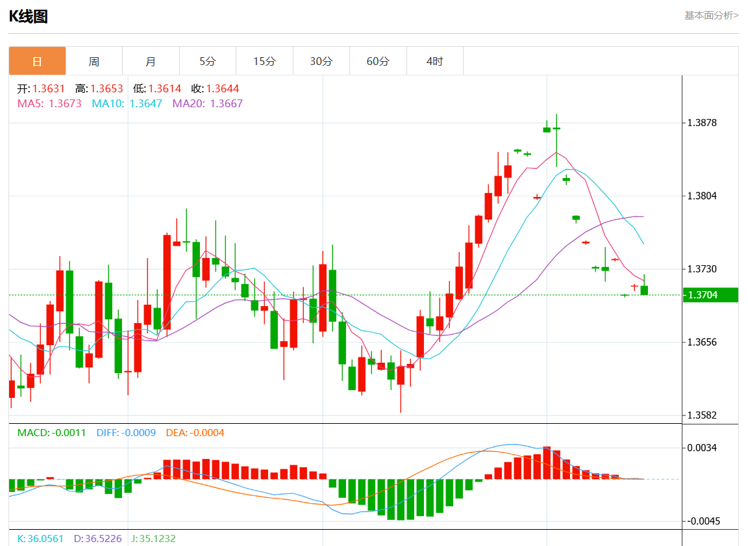Viewport: 748px width, 546px height.
Task: Choose the 15分 interval tab
Action: 264,61
